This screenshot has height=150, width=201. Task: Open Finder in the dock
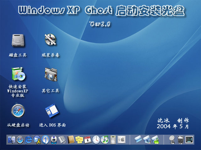(x=12, y=140)
